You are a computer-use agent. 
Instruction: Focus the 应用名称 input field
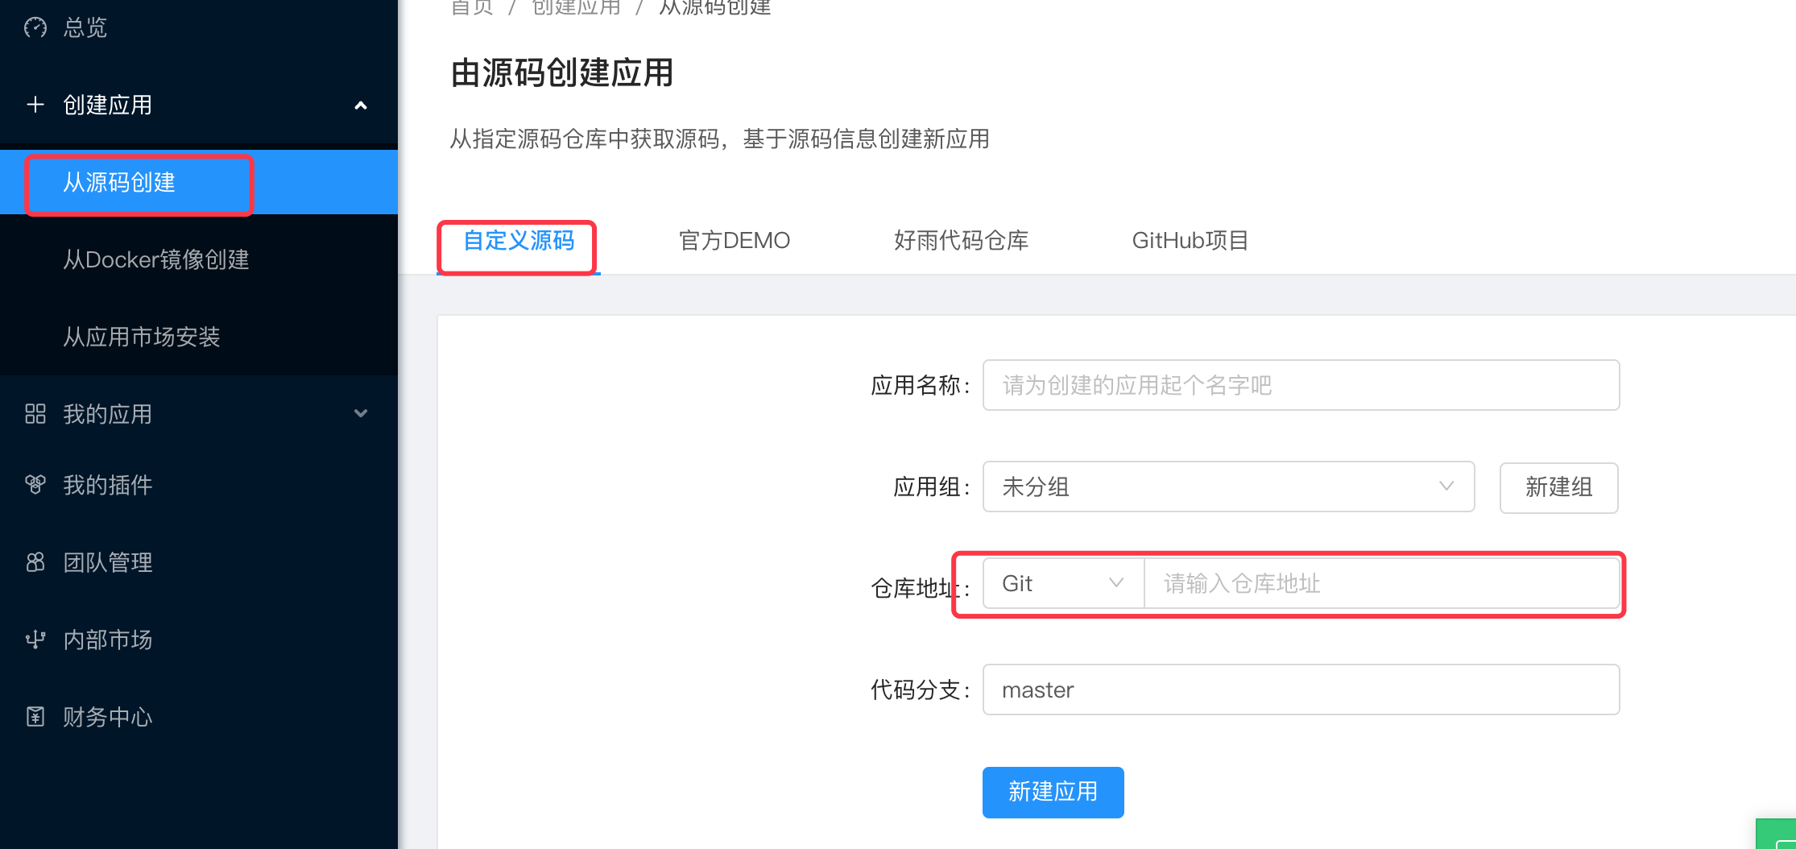[x=1301, y=385]
